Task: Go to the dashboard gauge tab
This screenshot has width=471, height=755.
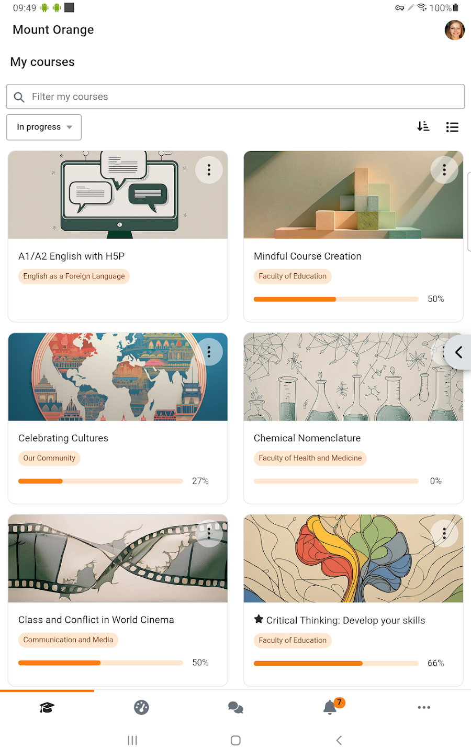Action: [x=141, y=707]
